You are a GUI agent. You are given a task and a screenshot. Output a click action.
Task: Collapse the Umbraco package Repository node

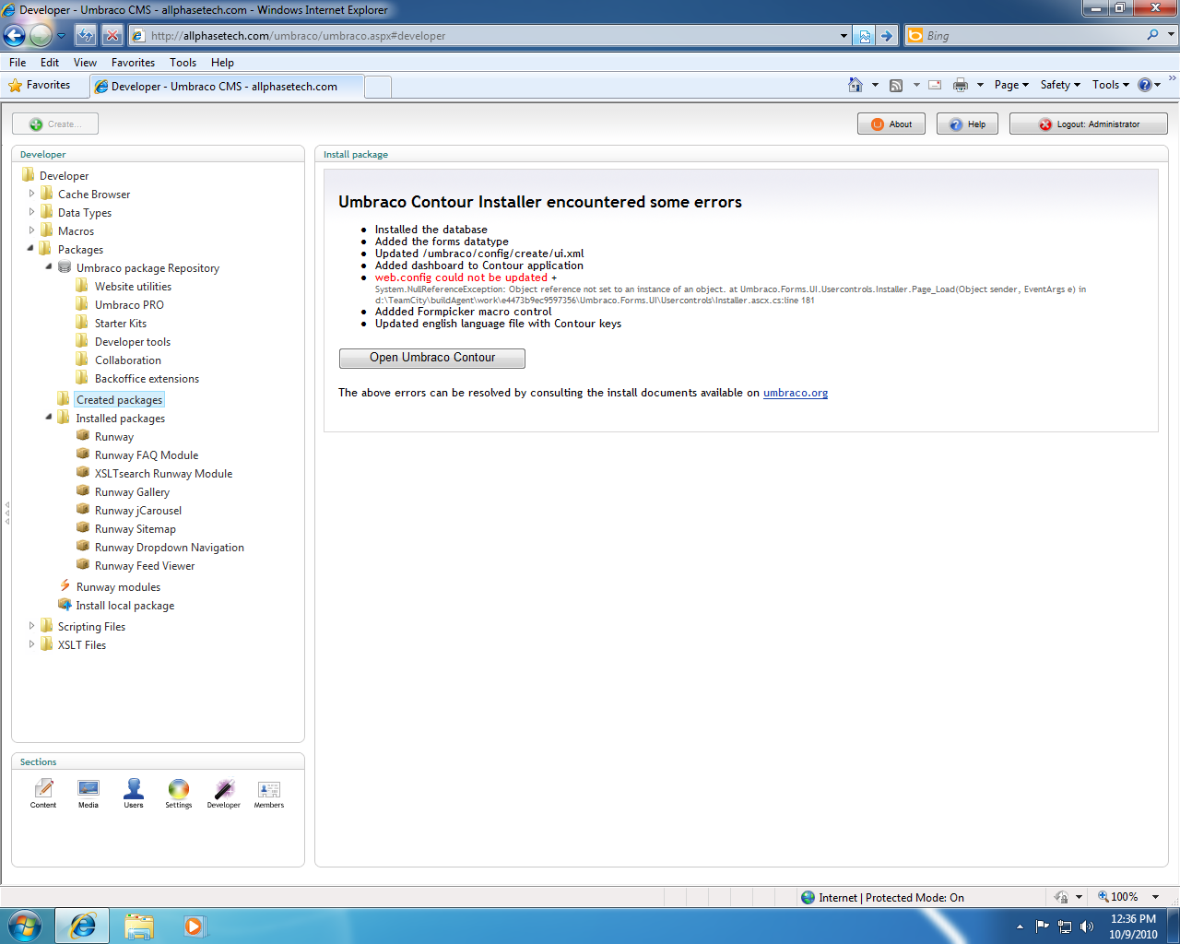(x=49, y=266)
